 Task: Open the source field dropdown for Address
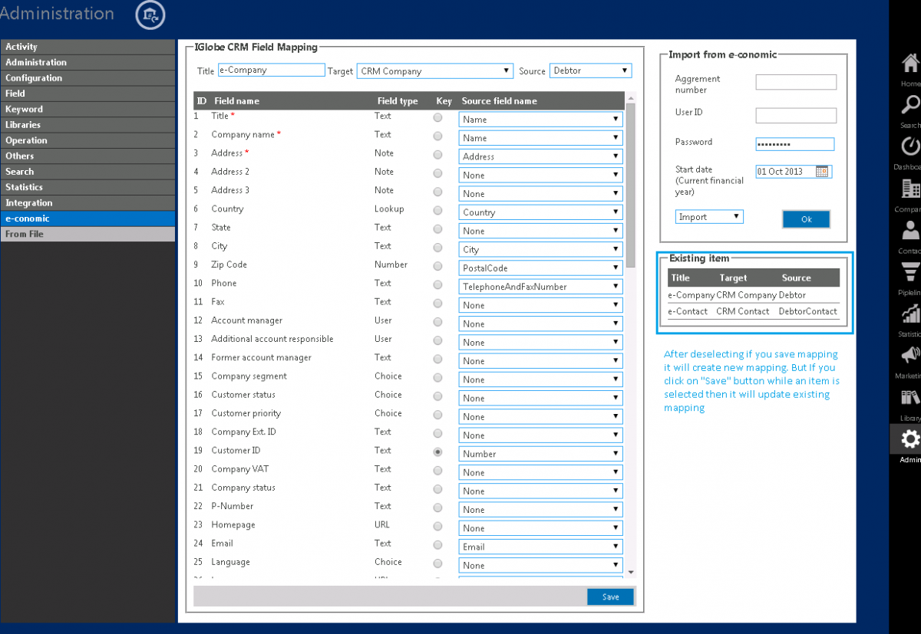540,156
